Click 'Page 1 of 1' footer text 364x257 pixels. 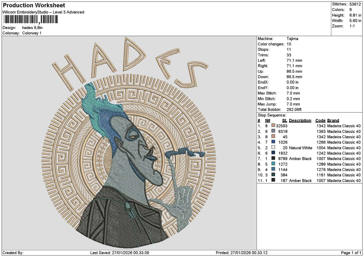(351, 253)
